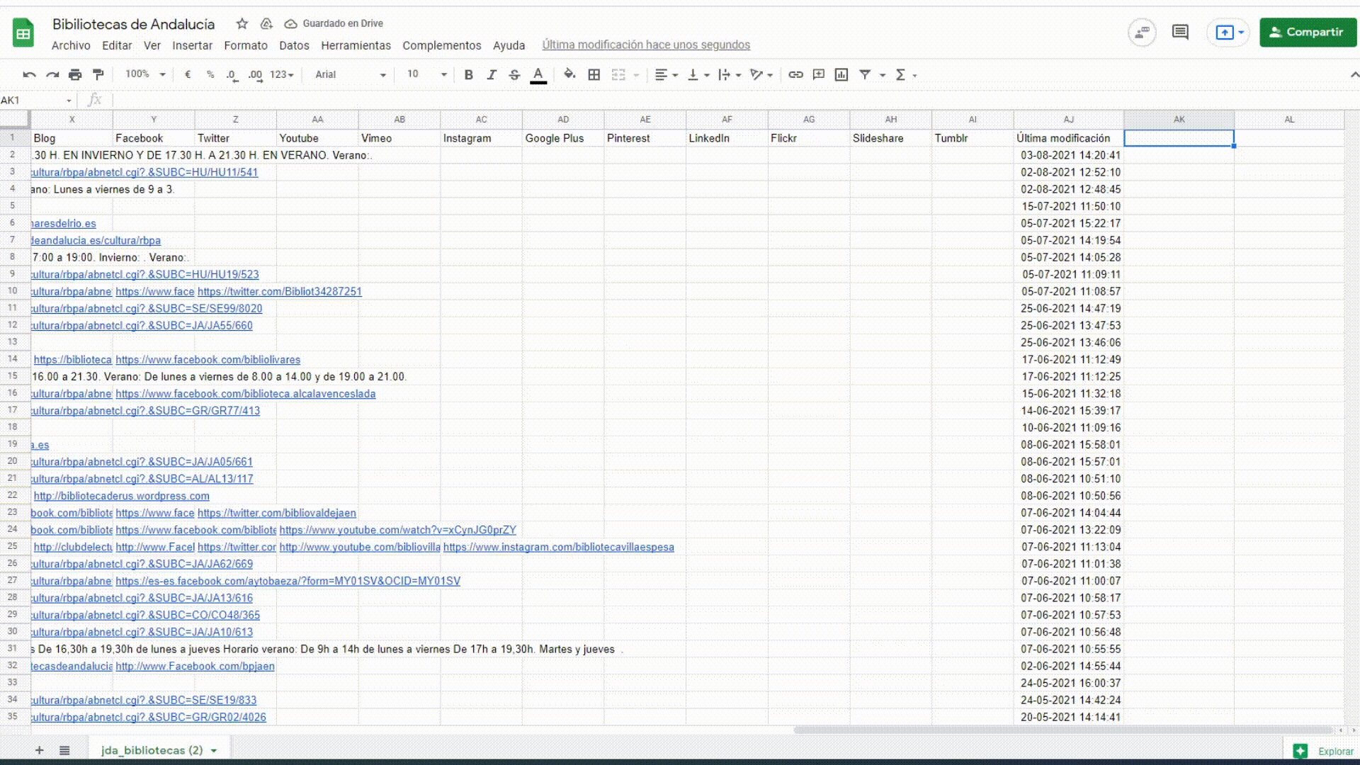Open the Archivo menu
1360x765 pixels.
tap(71, 45)
